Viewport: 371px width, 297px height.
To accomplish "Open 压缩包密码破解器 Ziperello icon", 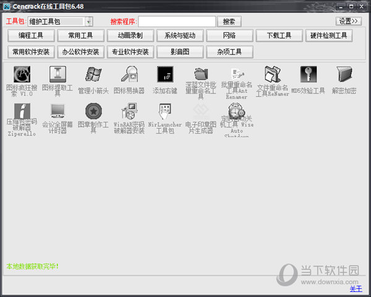I will tap(22, 111).
